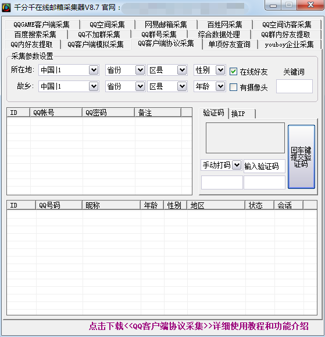The width and height of the screenshot is (325, 337).
Task: Close the application window
Action: tap(310, 5)
